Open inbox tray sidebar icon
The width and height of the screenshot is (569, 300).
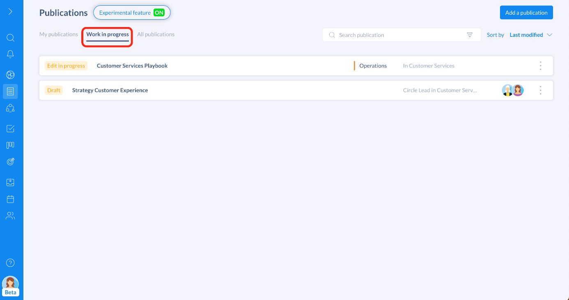click(x=10, y=182)
